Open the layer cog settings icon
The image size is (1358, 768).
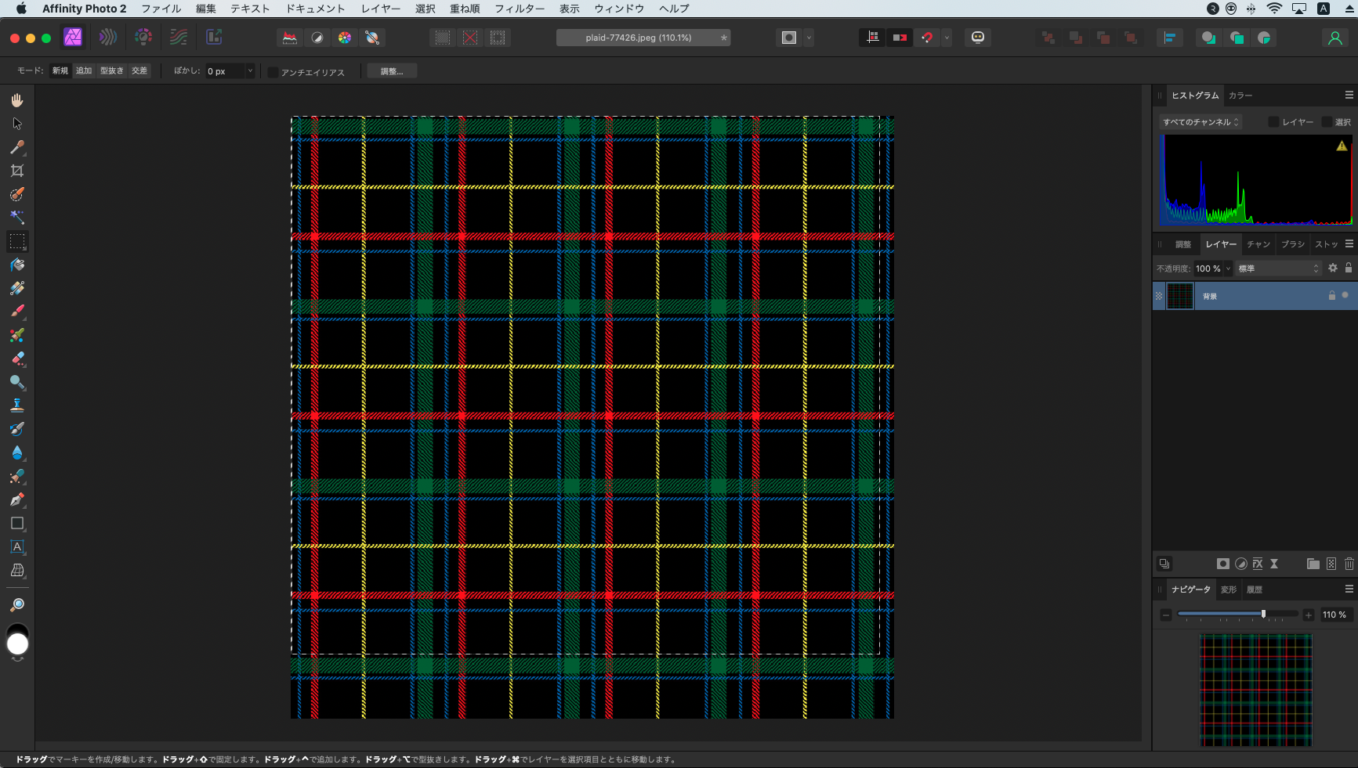(1333, 268)
